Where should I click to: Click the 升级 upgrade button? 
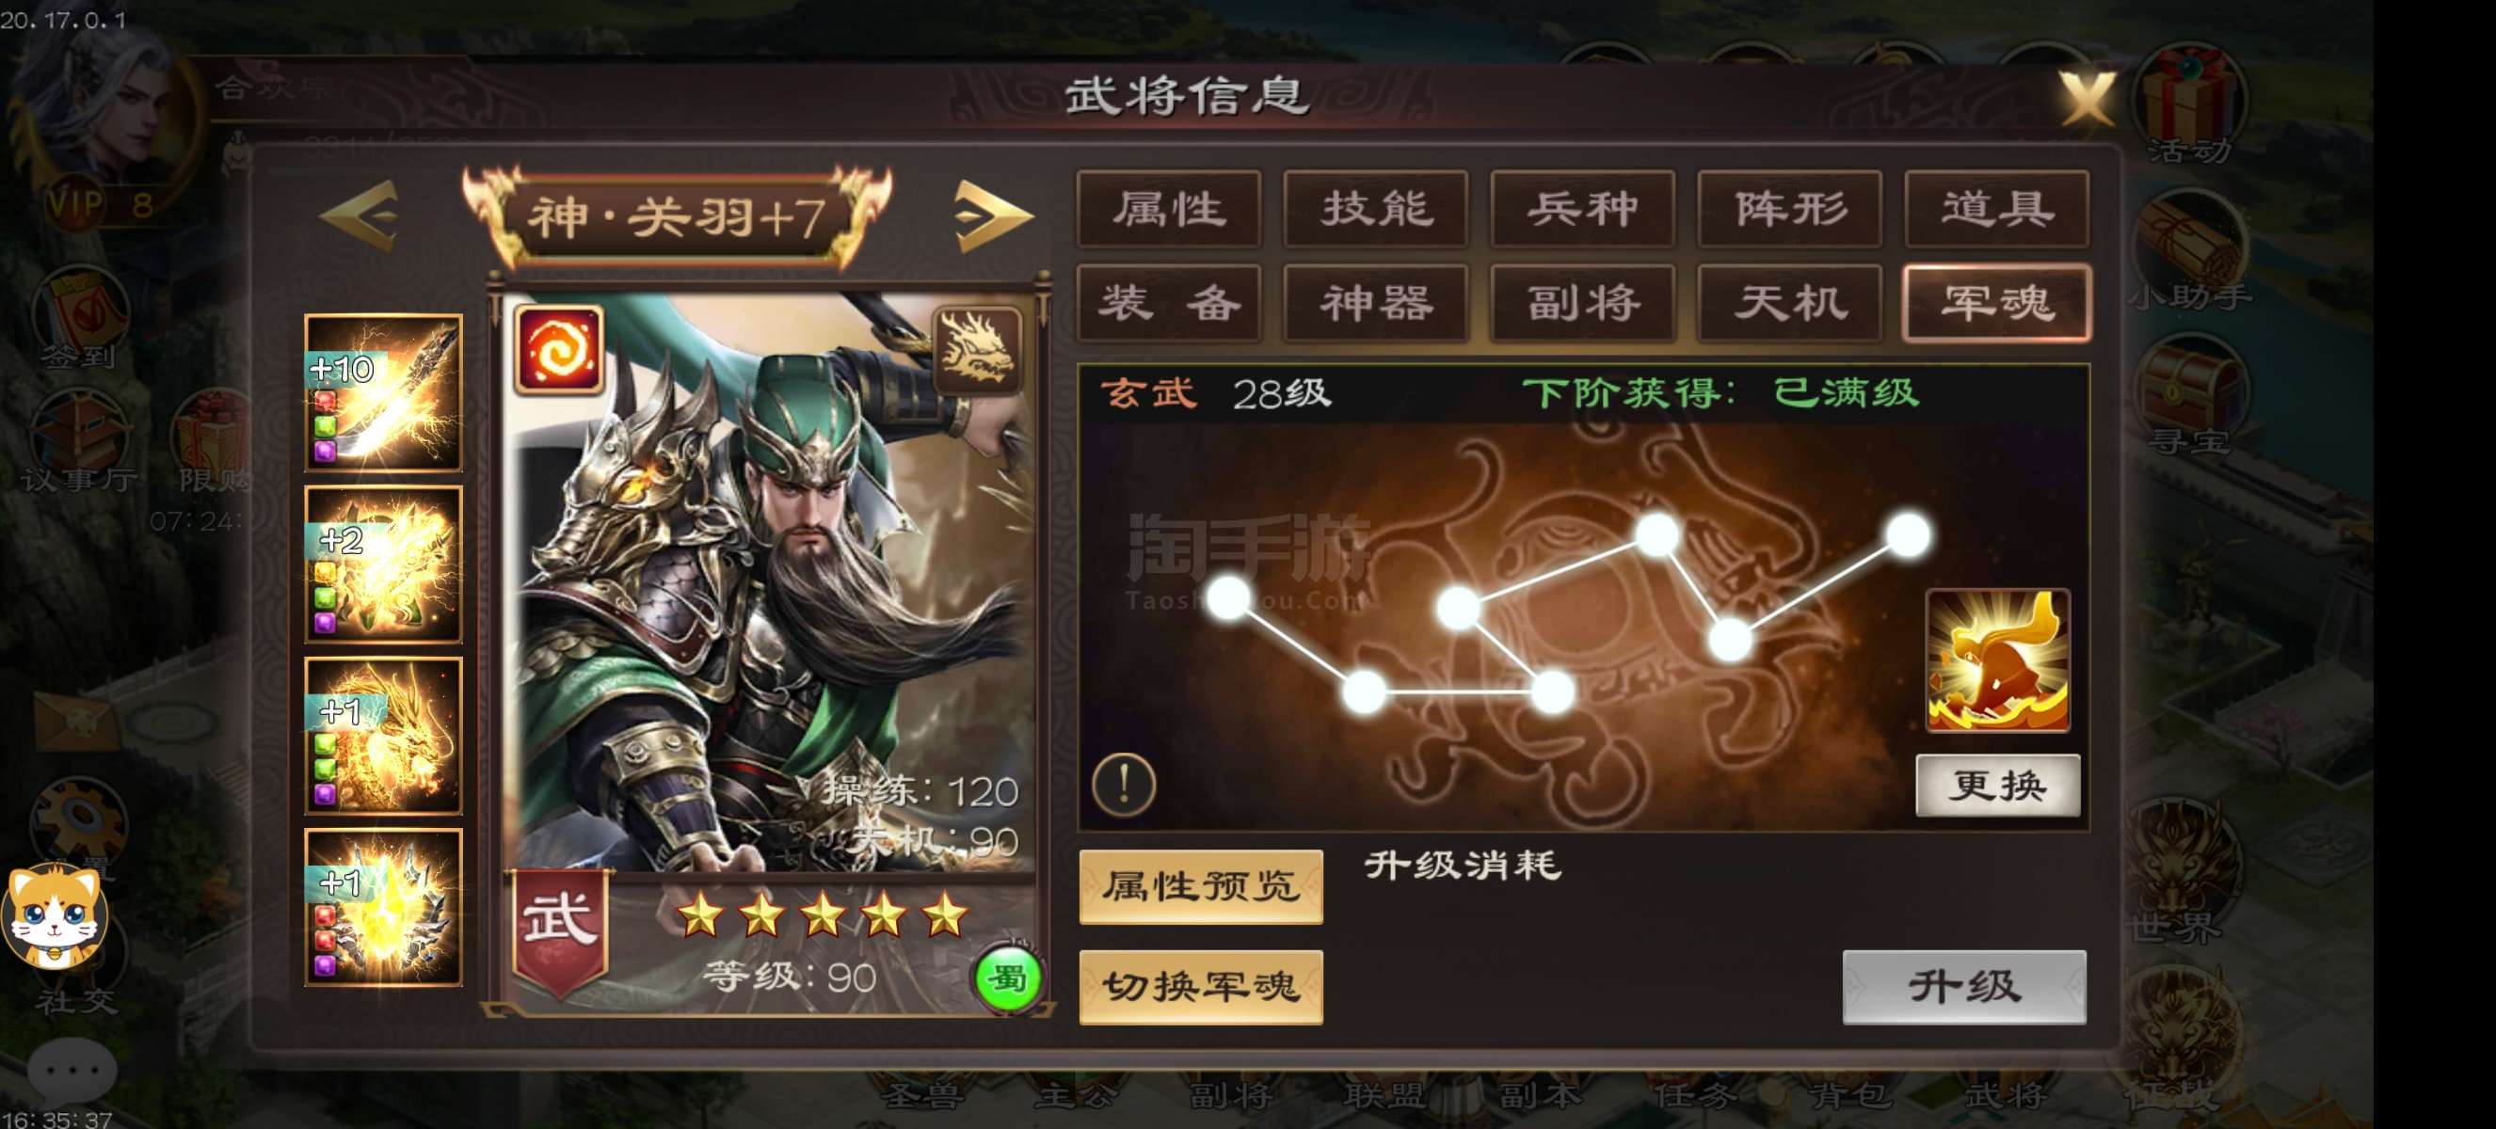[x=1964, y=987]
